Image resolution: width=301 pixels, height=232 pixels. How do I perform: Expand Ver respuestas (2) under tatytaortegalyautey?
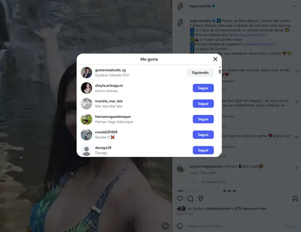click(214, 182)
